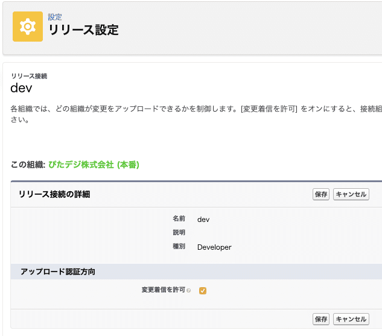Uncheck the 変更着信を許可 checkbox
The width and height of the screenshot is (382, 336).
coord(203,291)
